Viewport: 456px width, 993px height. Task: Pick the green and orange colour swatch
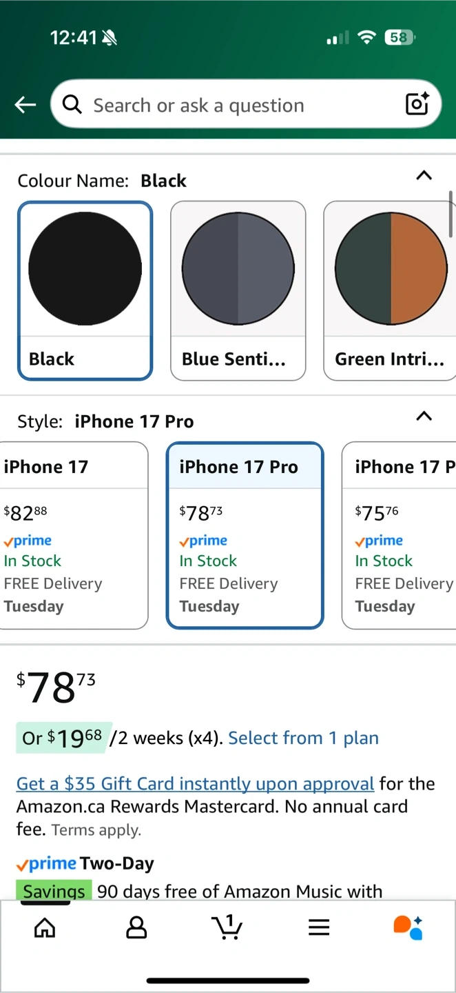click(390, 290)
